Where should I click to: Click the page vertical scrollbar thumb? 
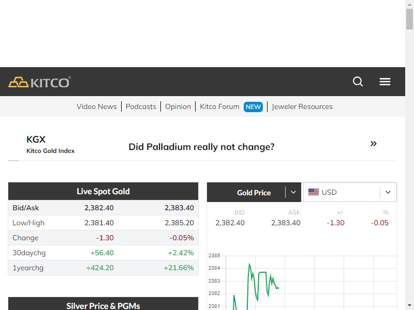pyautogui.click(x=409, y=19)
